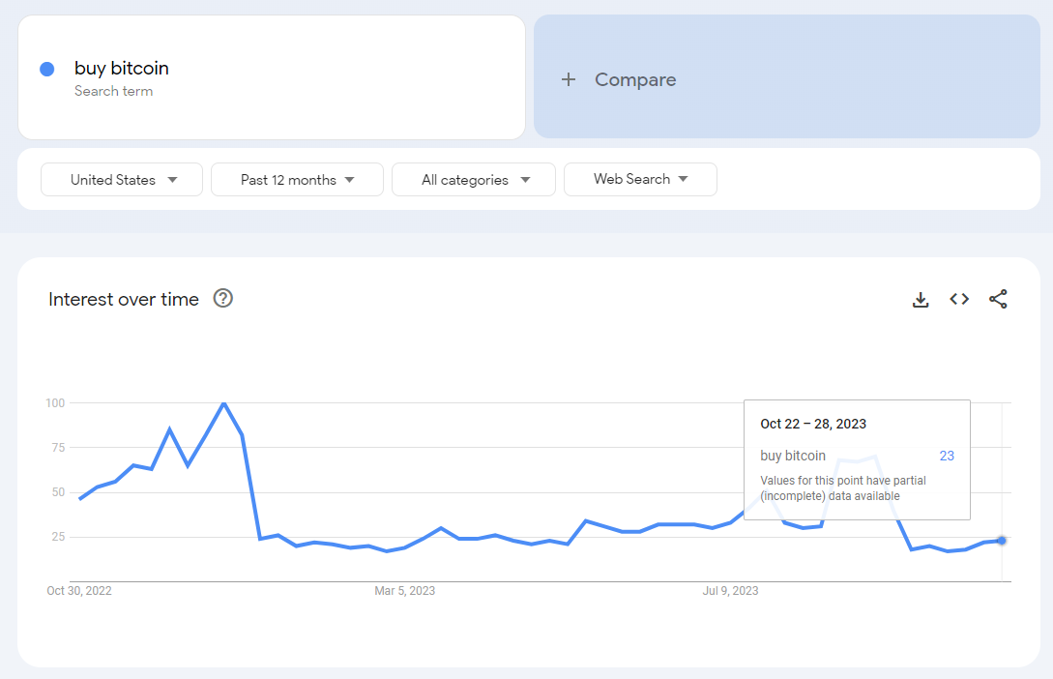Open the Interest over time help icon
1053x679 pixels.
[223, 299]
